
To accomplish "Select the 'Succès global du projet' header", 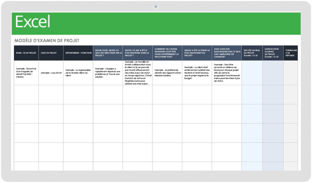I will [252, 53].
